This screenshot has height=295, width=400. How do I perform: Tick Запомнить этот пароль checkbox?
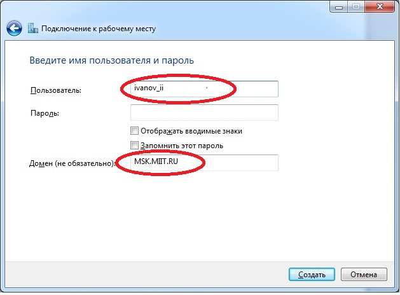click(x=134, y=146)
